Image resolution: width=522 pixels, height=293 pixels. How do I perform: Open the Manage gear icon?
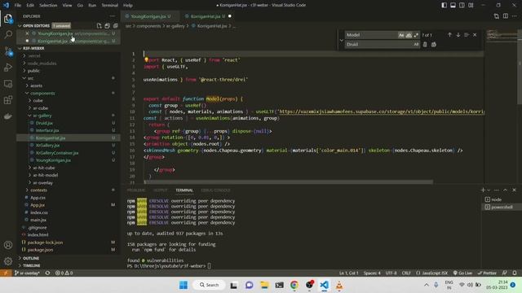8,261
